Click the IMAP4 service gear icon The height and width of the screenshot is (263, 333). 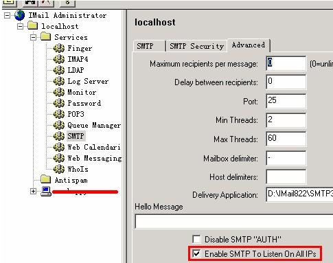click(59, 59)
